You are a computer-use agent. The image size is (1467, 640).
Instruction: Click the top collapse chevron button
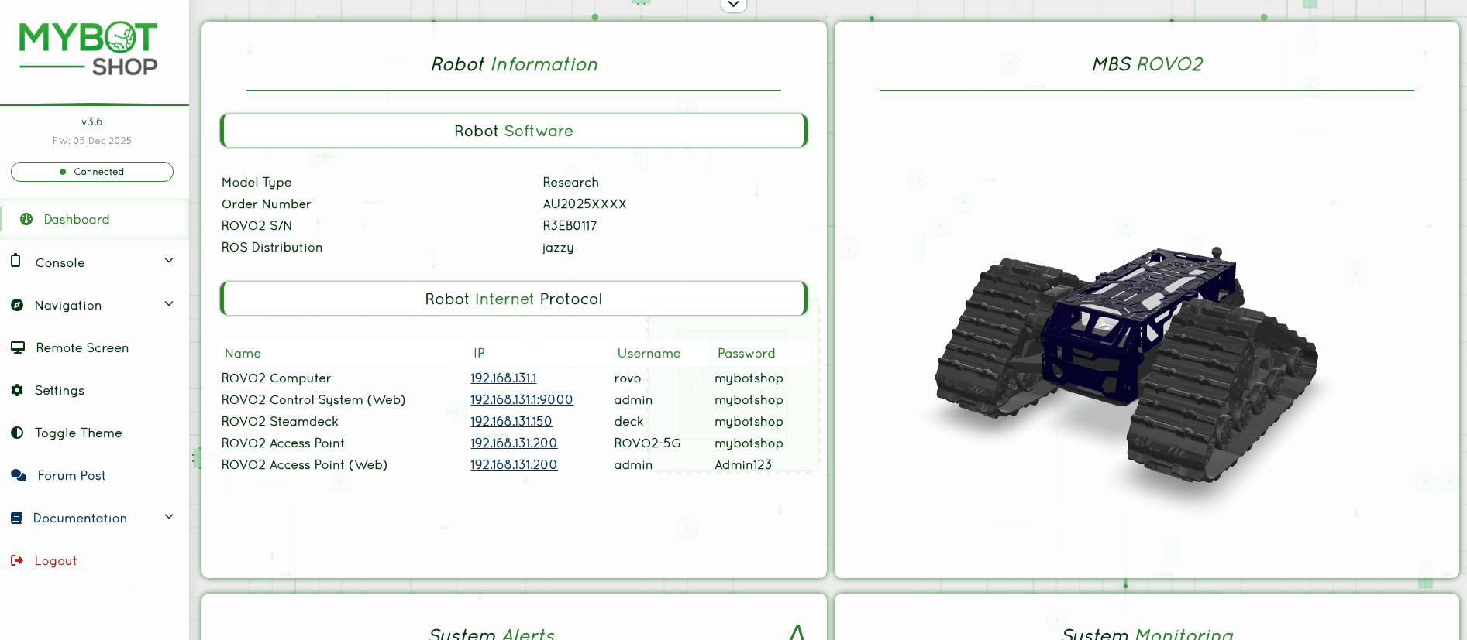coord(733,5)
